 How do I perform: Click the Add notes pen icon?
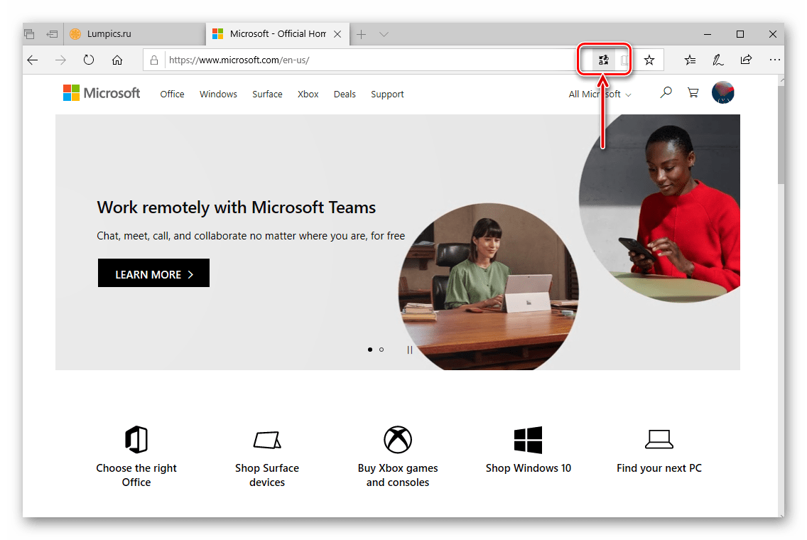(718, 60)
